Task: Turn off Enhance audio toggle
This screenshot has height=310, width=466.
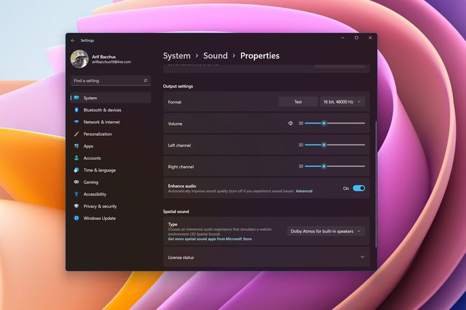Action: click(359, 188)
